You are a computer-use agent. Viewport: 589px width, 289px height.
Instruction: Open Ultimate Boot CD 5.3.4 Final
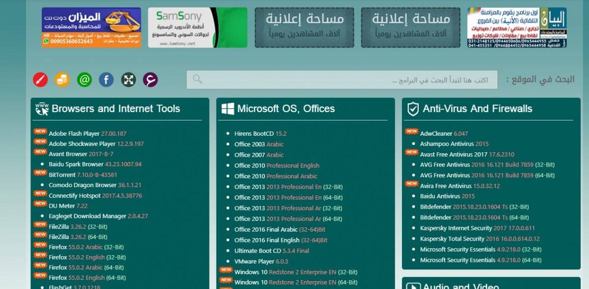(271, 251)
